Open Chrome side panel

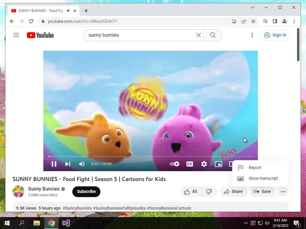pos(275,21)
